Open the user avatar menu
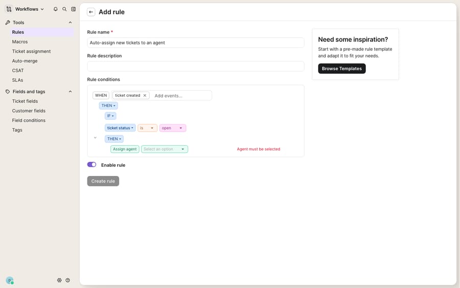The height and width of the screenshot is (288, 460). tap(10, 280)
